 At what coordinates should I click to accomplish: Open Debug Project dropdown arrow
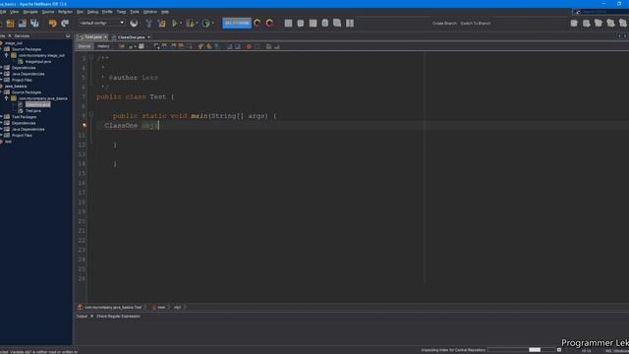(x=197, y=24)
